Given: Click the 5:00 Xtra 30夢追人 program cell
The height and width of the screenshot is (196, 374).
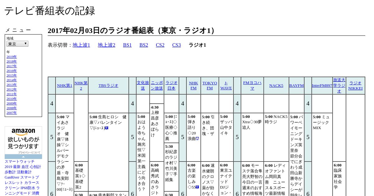Looking at the screenshot, I should click(x=252, y=137).
